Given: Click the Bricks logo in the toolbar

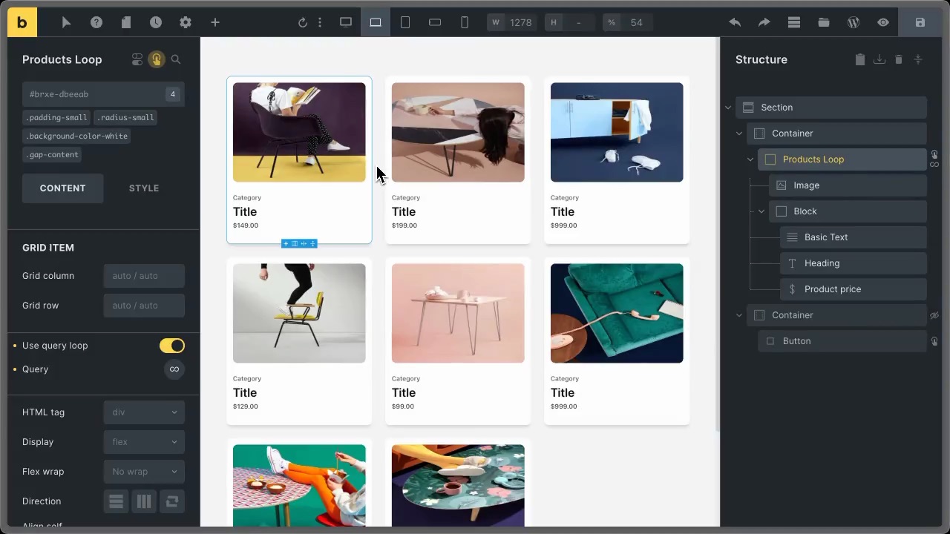Looking at the screenshot, I should tap(22, 22).
